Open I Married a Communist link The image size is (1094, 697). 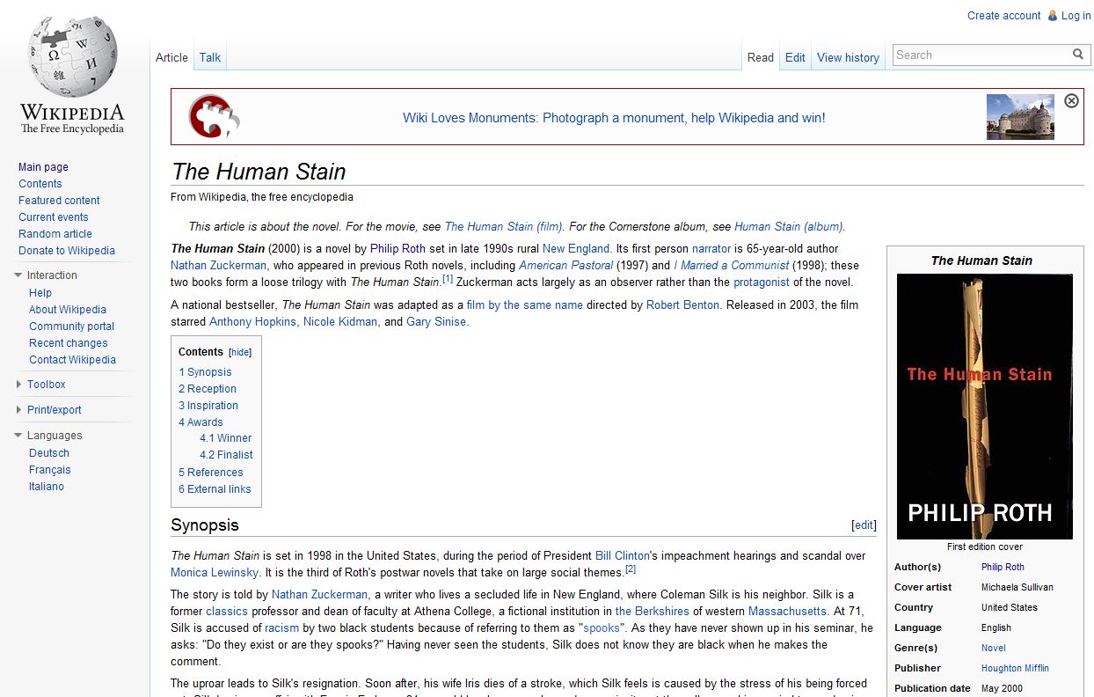[x=732, y=266]
